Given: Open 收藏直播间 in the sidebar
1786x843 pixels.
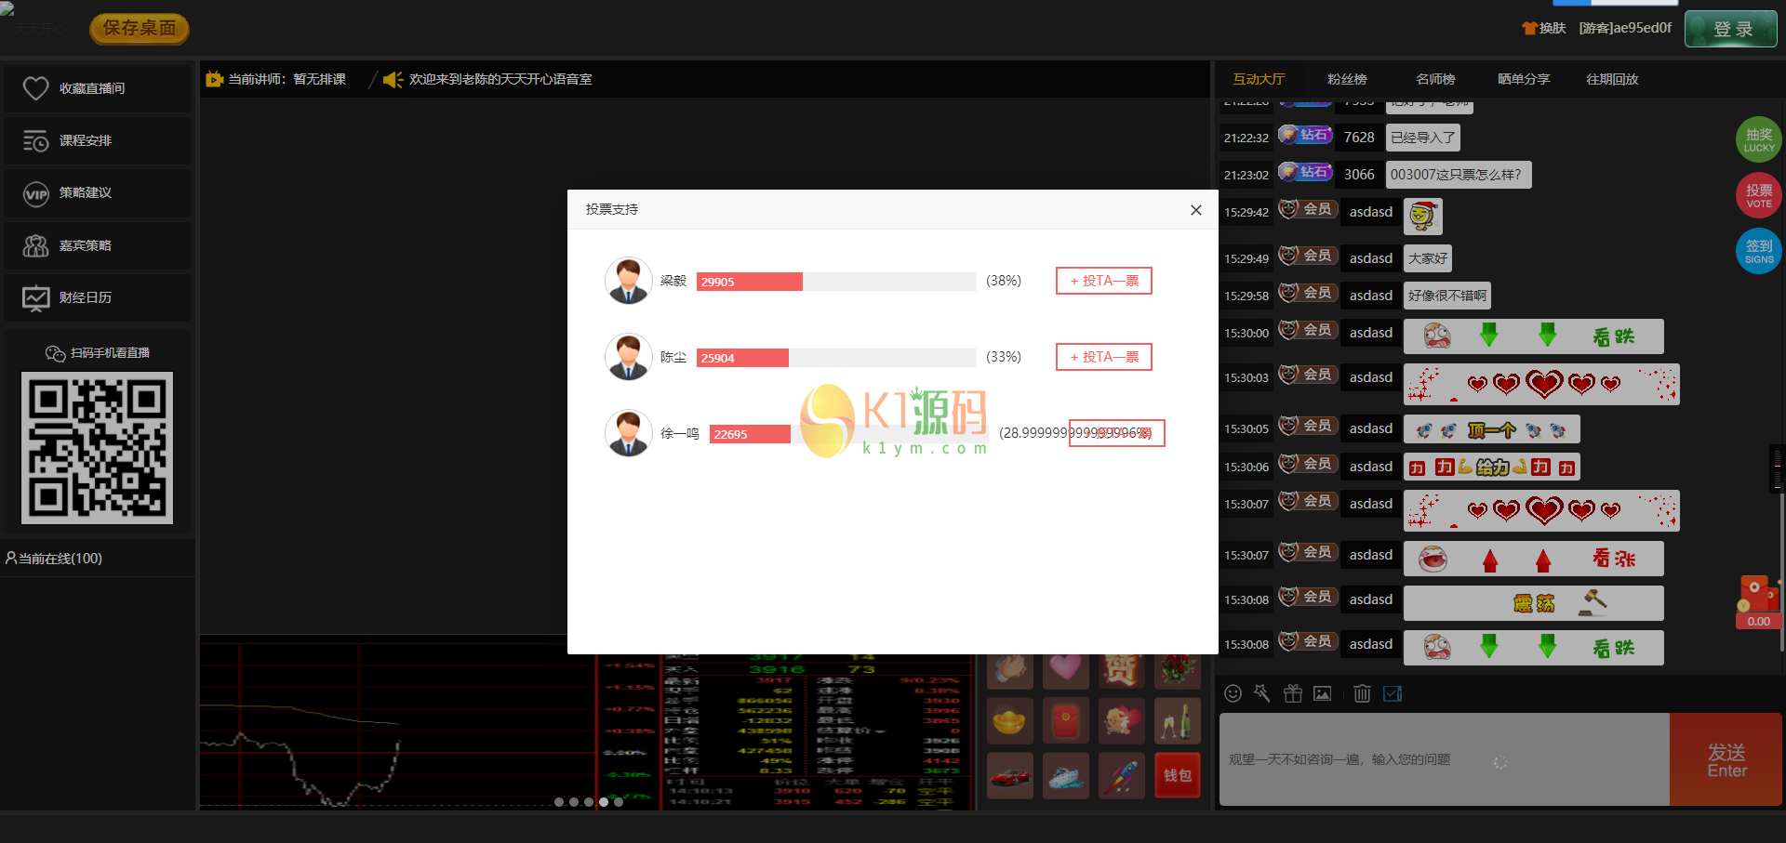Looking at the screenshot, I should click(x=98, y=88).
